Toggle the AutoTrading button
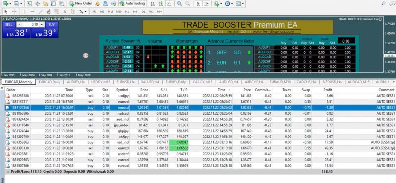The image size is (396, 183). pyautogui.click(x=132, y=4)
